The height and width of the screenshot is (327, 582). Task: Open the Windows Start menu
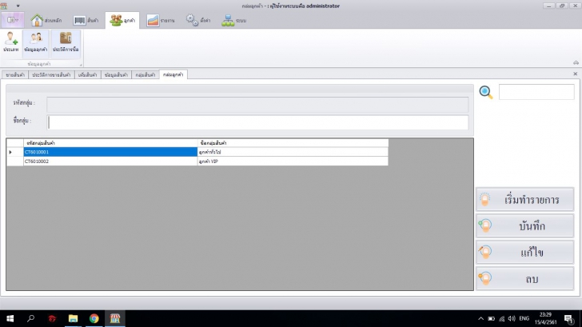(x=10, y=318)
